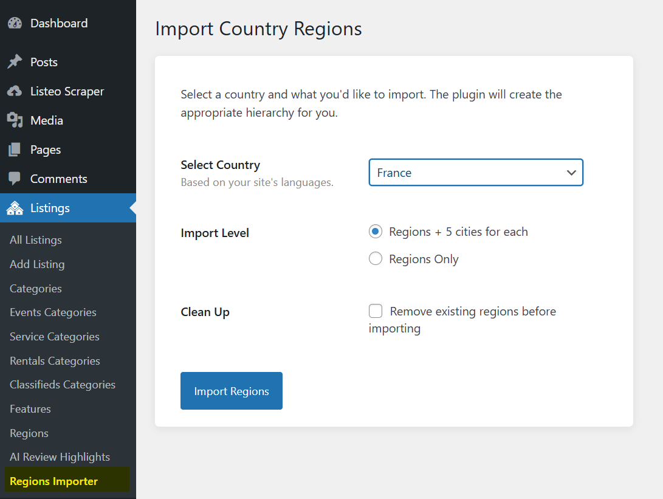Open the Features submenu page
The height and width of the screenshot is (499, 663).
click(30, 409)
